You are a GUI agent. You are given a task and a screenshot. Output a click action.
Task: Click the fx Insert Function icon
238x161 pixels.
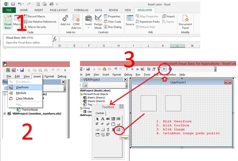click(55, 39)
